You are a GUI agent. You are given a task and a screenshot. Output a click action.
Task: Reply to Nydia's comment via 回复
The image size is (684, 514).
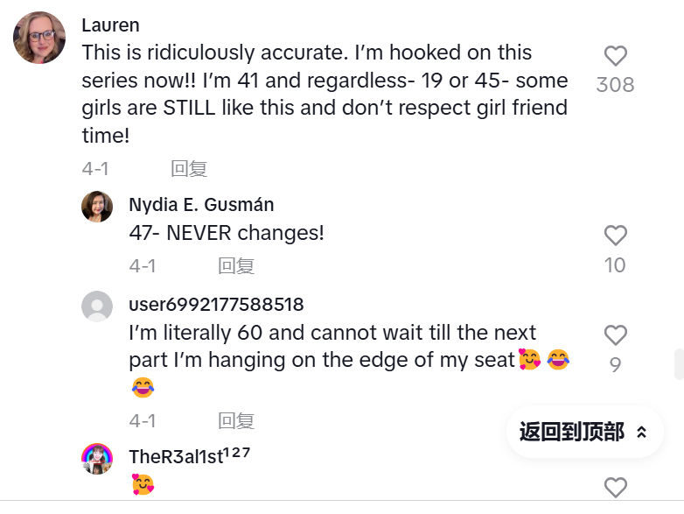point(236,265)
